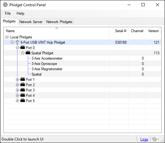The height and width of the screenshot is (143, 165).
Task: Select the 3-Axis Gyroscope row
Action: point(82,63)
